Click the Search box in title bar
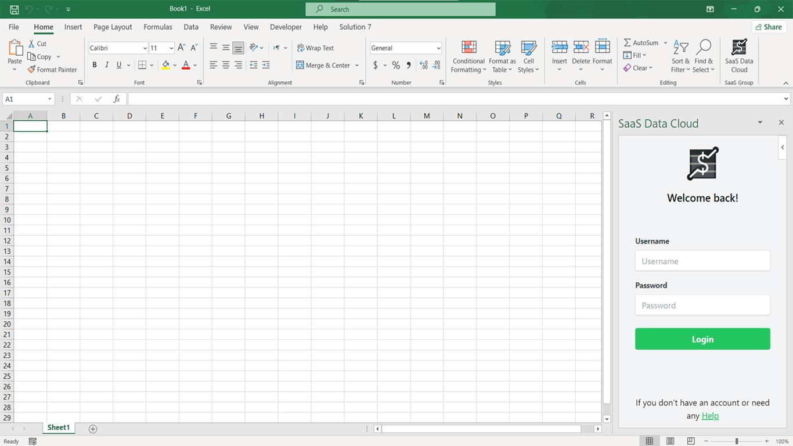The image size is (793, 446). click(401, 9)
